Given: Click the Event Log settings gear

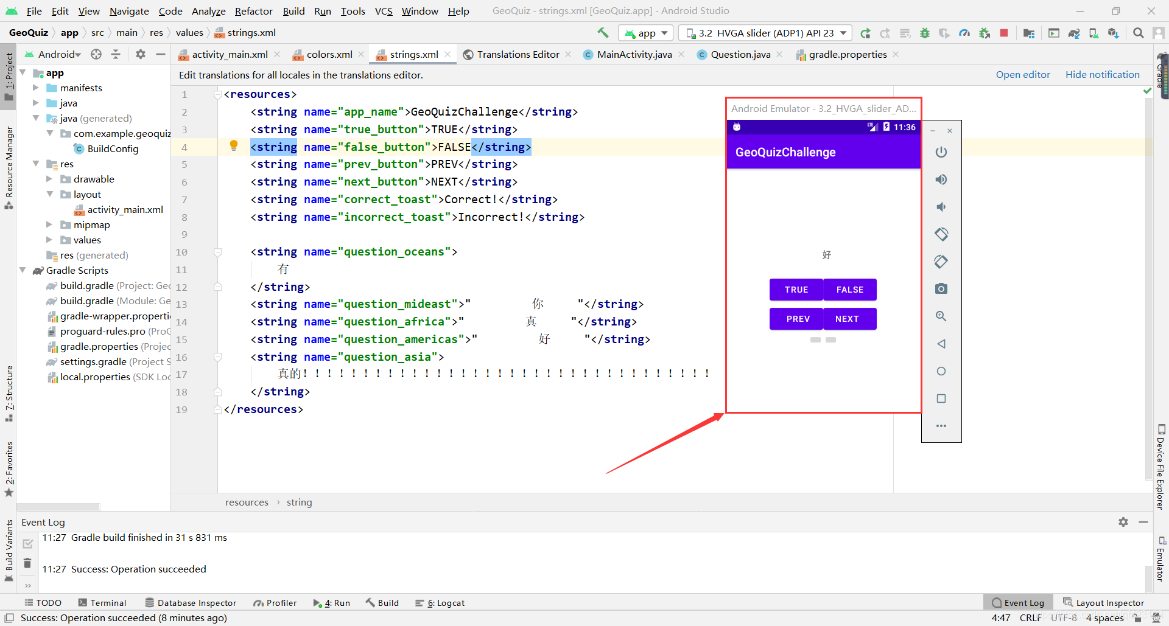Looking at the screenshot, I should 1123,522.
